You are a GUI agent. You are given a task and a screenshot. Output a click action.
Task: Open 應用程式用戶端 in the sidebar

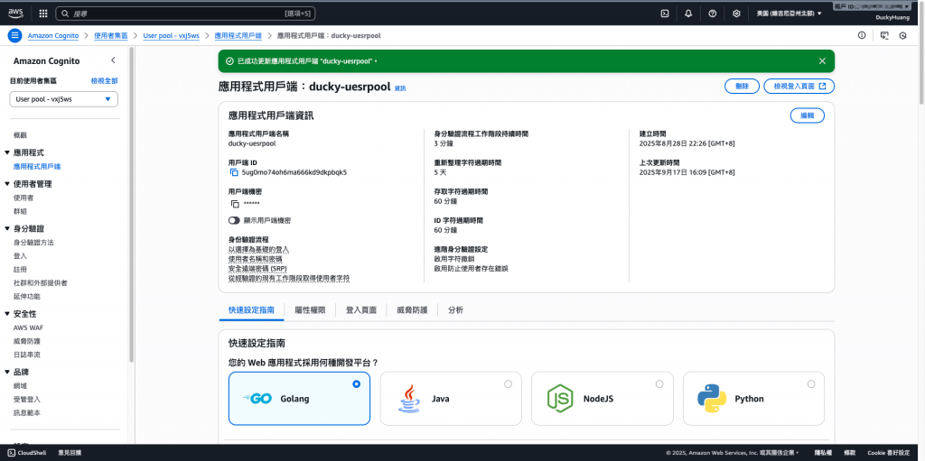pyautogui.click(x=37, y=167)
